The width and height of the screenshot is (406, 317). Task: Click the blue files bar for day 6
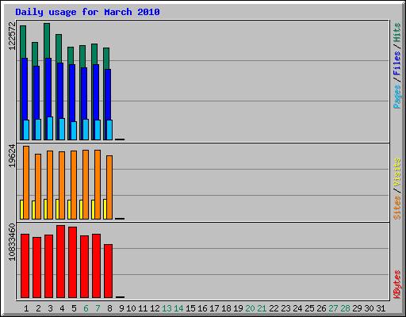coord(84,94)
